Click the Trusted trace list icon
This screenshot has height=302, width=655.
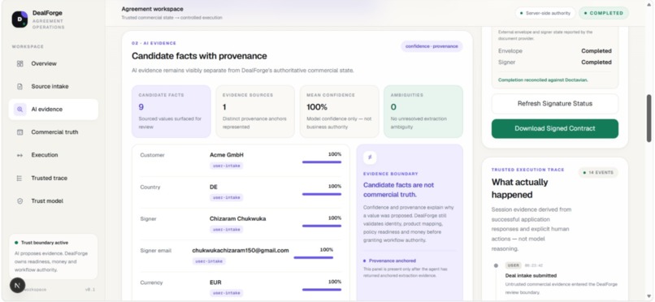click(20, 178)
